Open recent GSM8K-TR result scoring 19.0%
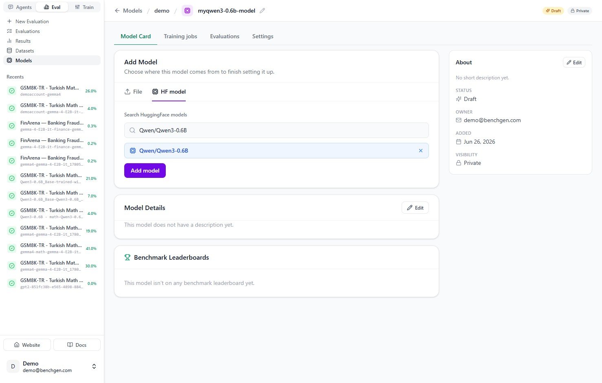602x383 pixels. tap(52, 231)
